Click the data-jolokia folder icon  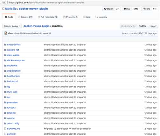5,55
